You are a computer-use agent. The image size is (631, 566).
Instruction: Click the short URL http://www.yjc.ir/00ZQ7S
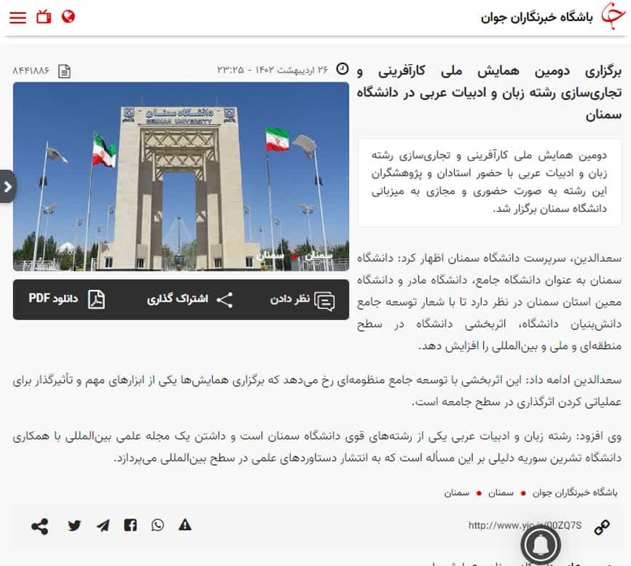pyautogui.click(x=525, y=525)
